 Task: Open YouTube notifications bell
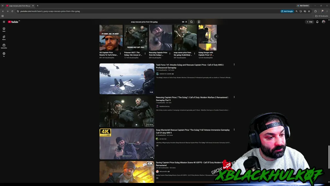pos(317,22)
